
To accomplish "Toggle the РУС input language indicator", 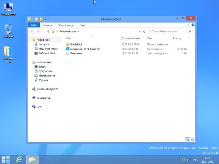I will point(196,160).
